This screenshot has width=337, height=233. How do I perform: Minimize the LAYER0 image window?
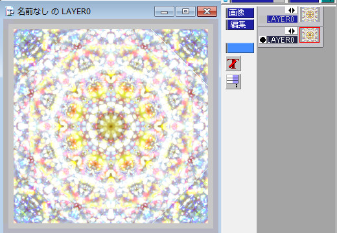tap(164, 12)
